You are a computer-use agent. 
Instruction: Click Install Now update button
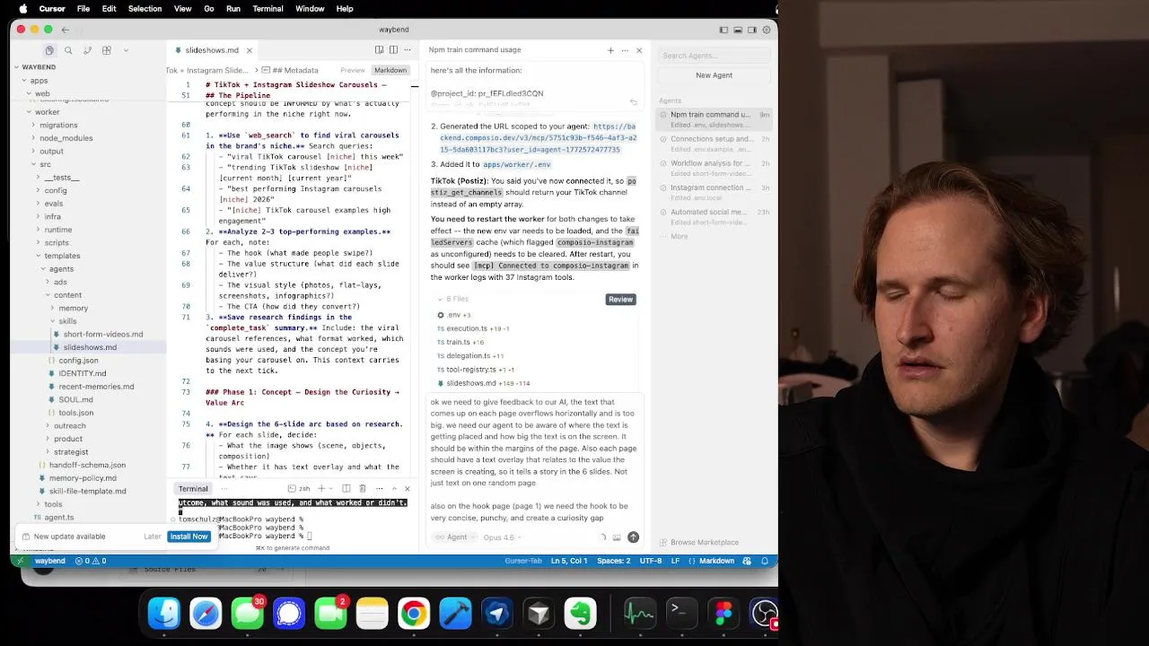point(189,537)
